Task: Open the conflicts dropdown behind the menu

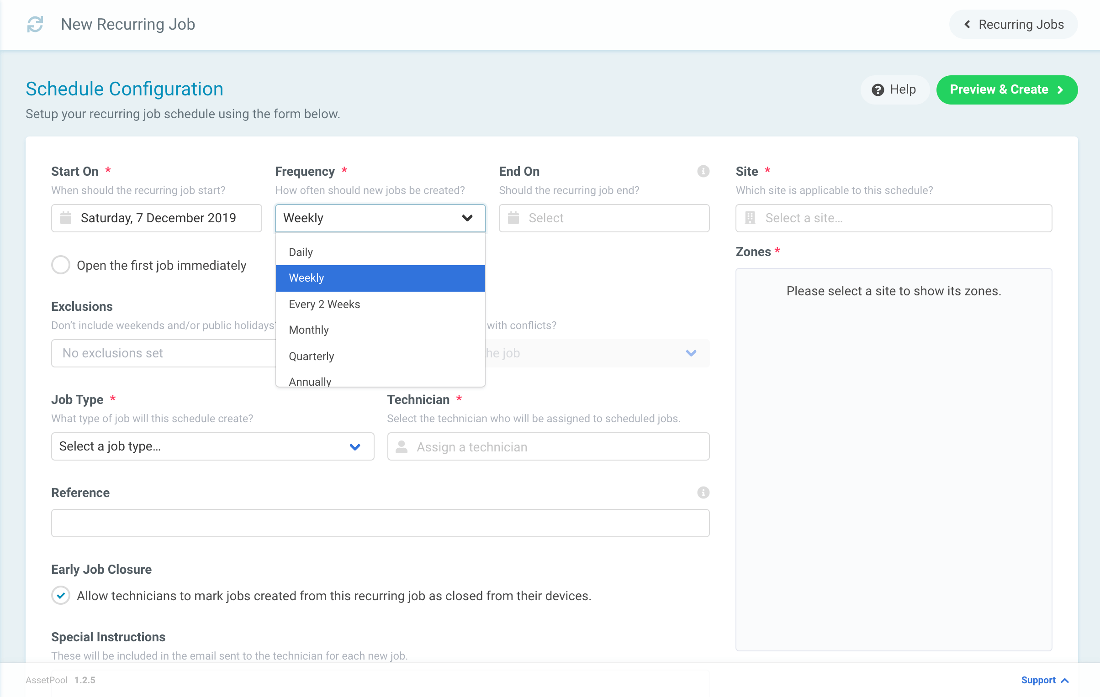Action: point(598,353)
